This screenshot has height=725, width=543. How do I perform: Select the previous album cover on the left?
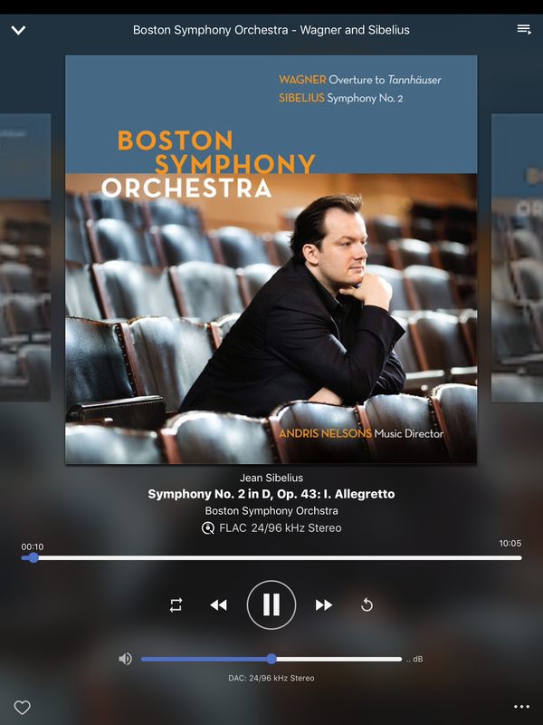click(x=25, y=257)
